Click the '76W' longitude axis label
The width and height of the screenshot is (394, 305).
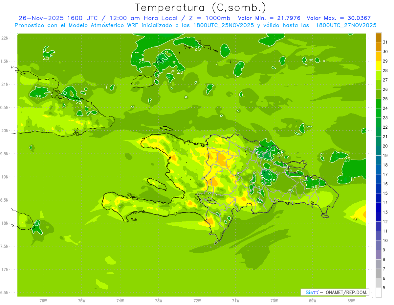pyautogui.click(x=43, y=301)
